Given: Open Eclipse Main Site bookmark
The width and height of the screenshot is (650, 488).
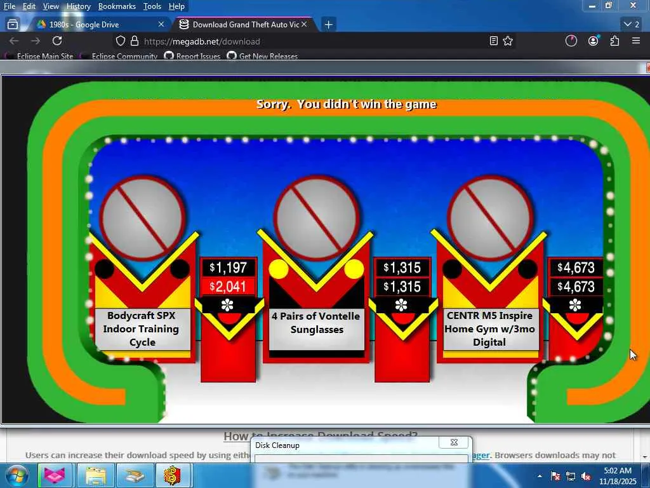Looking at the screenshot, I should 39,56.
